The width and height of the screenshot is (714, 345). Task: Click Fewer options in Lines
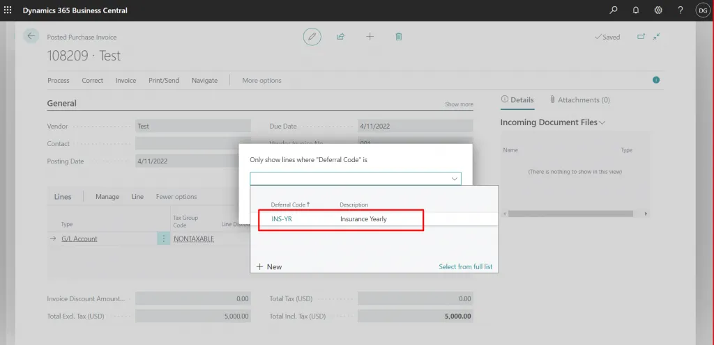(x=176, y=197)
